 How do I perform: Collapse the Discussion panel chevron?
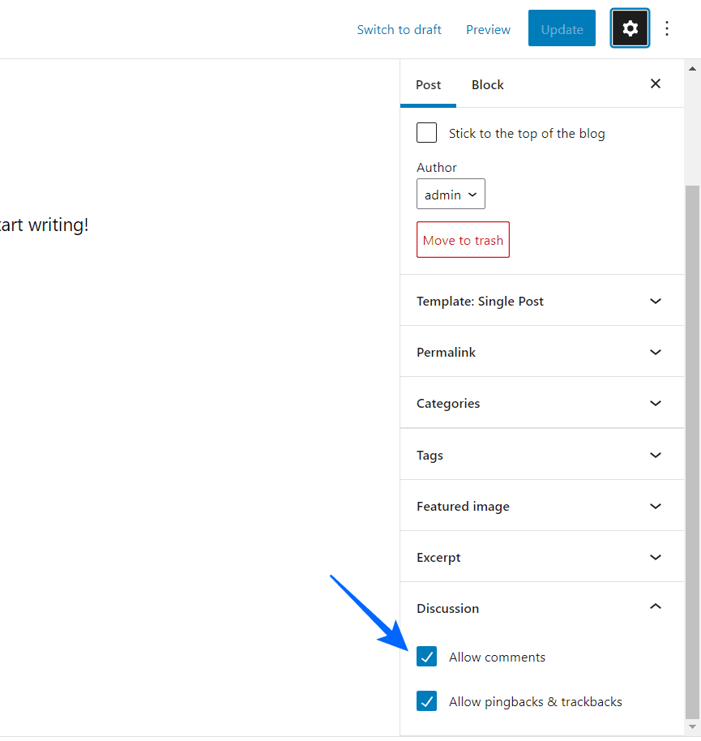coord(655,606)
